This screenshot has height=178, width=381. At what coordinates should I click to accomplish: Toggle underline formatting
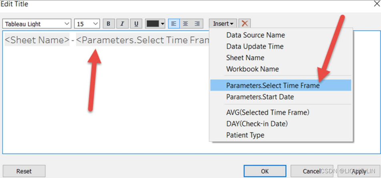[x=136, y=24]
